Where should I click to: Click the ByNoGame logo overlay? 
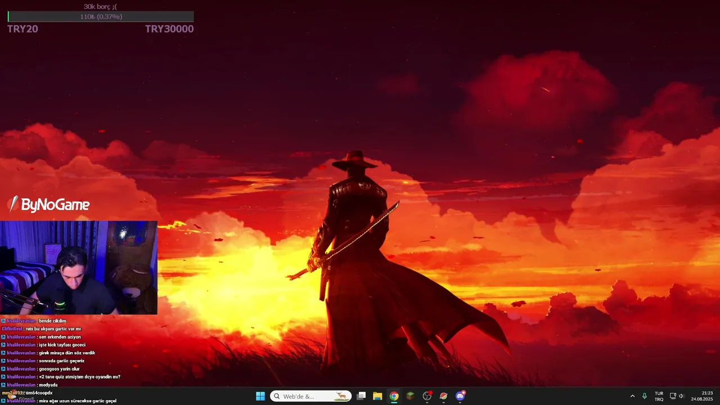tap(48, 205)
